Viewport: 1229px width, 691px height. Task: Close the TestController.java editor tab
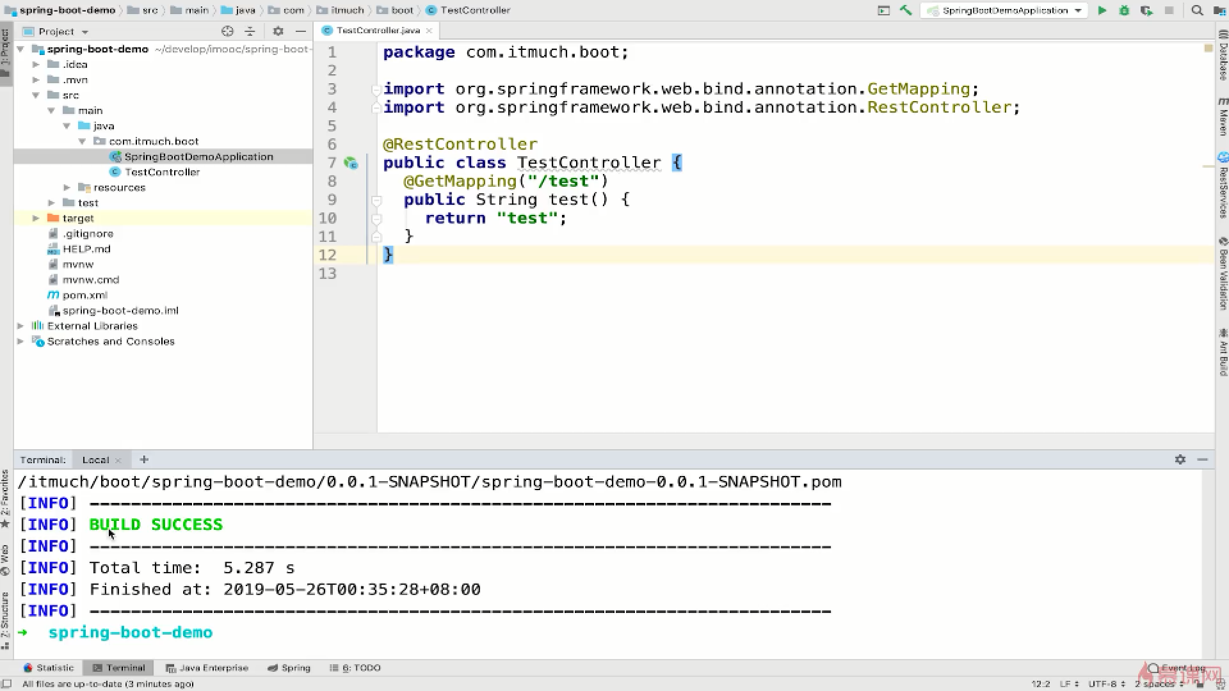(x=429, y=30)
